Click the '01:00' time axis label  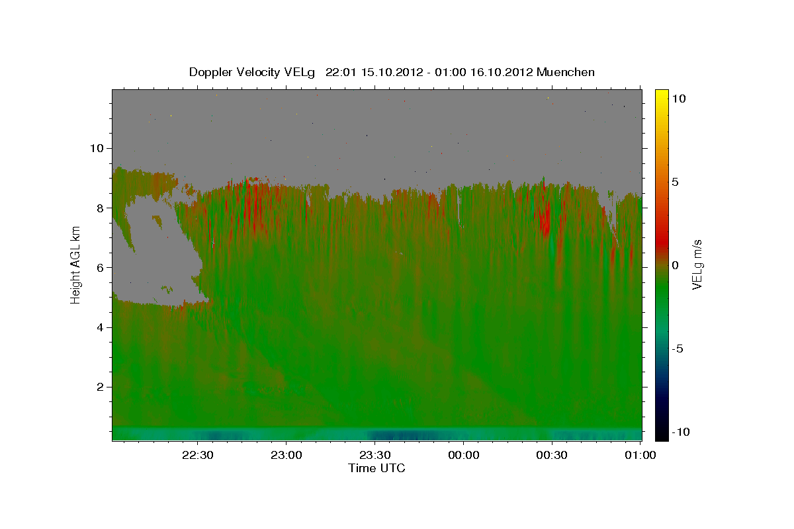(x=640, y=456)
